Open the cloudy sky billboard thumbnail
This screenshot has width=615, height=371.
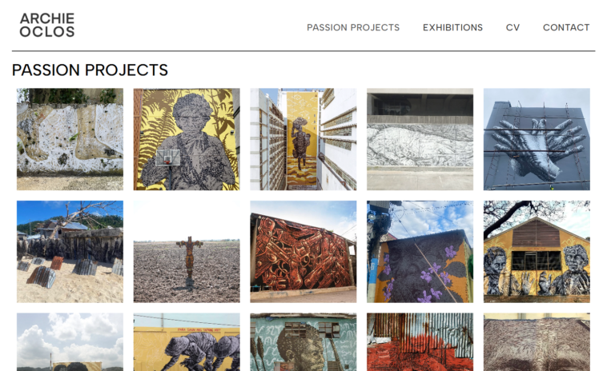[70, 342]
